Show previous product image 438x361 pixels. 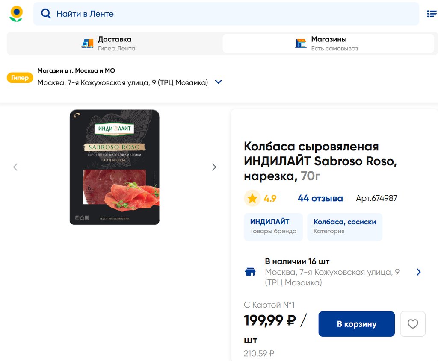pyautogui.click(x=15, y=167)
